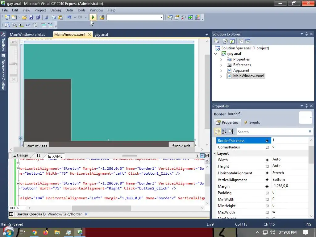Click the Solution Explorer Properties toolbar icon
Image resolution: width=316 pixels, height=237 pixels.
pos(216,41)
